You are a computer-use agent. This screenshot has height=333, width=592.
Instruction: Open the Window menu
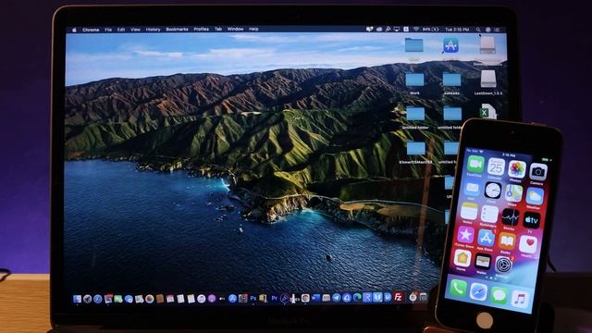click(236, 29)
